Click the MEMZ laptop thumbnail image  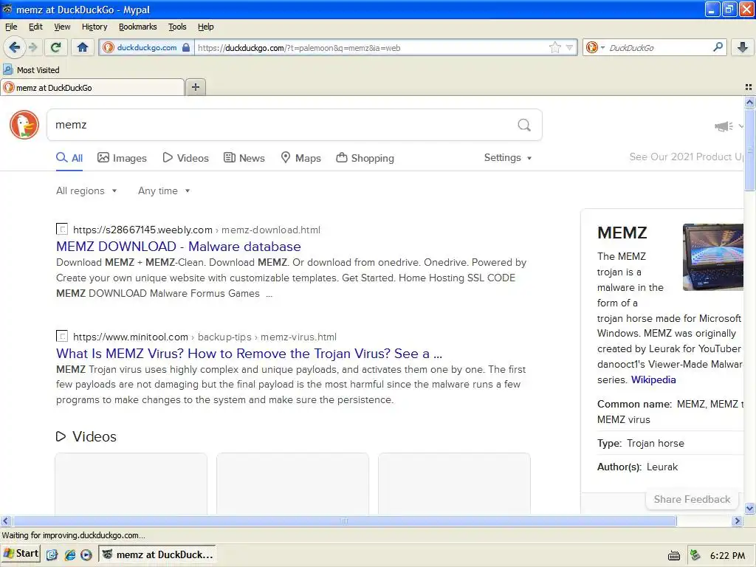(713, 257)
